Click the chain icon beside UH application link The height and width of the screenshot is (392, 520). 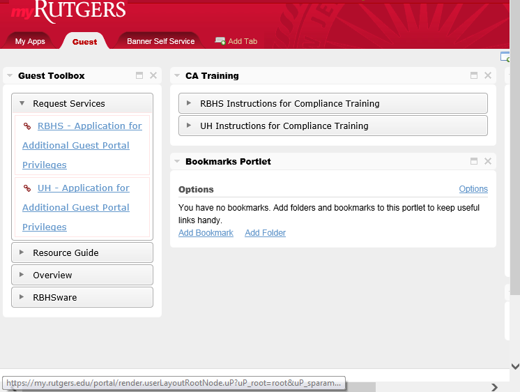pos(27,188)
